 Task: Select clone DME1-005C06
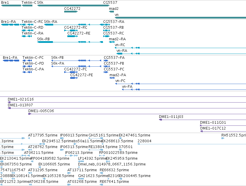(x=41, y=111)
